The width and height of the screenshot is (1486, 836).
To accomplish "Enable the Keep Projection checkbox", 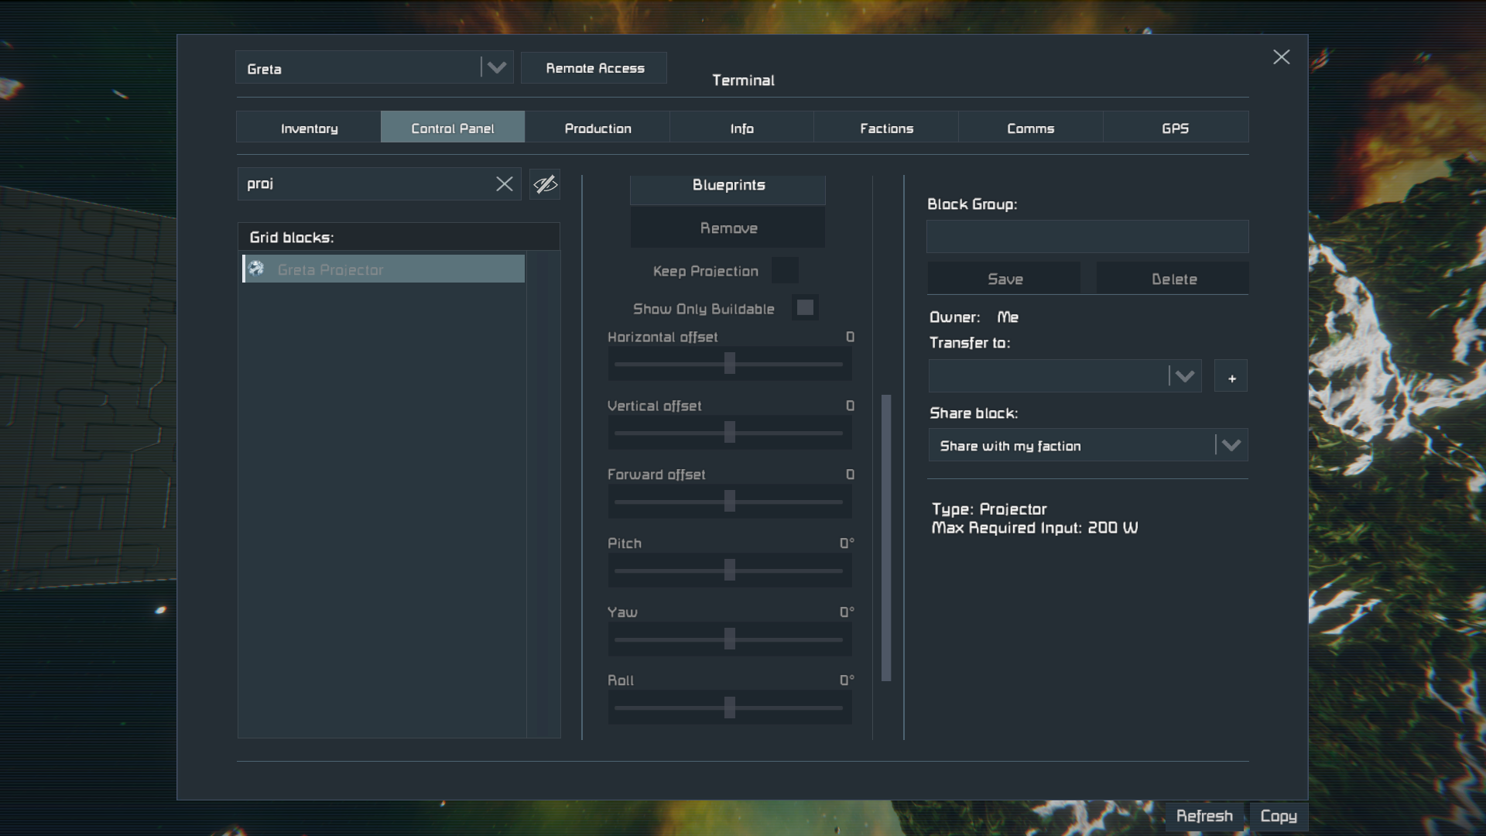I will (784, 271).
